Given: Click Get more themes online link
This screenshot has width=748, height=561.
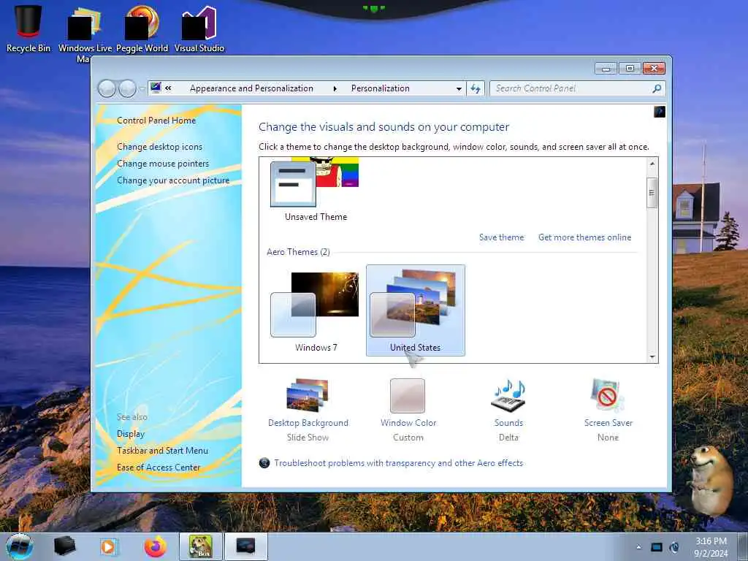Looking at the screenshot, I should (x=585, y=237).
